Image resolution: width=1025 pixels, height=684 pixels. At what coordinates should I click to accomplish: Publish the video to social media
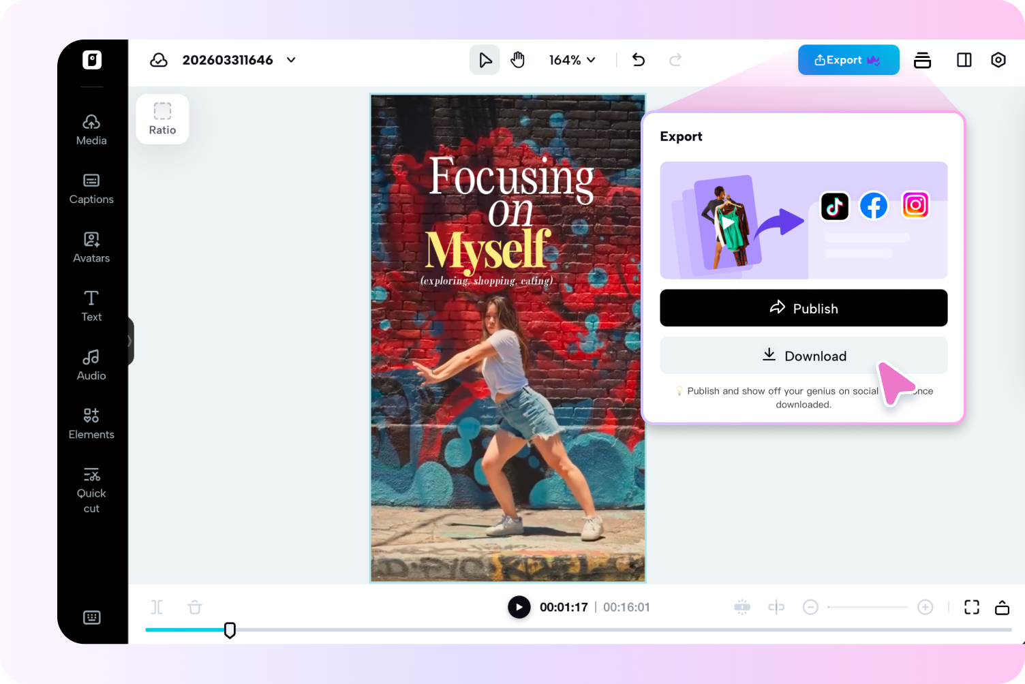(x=804, y=308)
